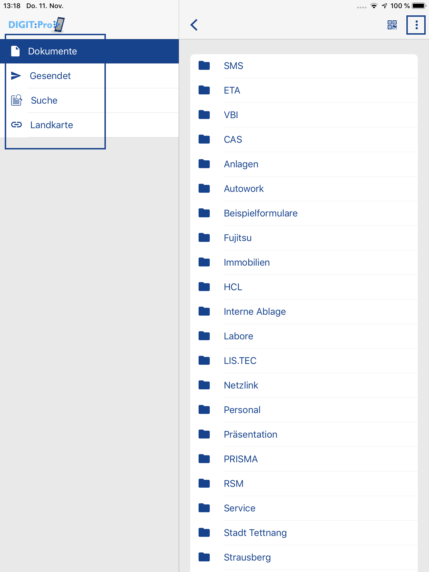
Task: Tap the QR code scanner icon
Action: pos(392,25)
